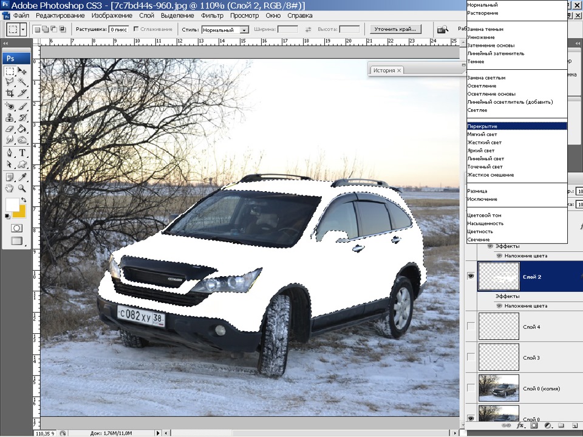This screenshot has width=583, height=437.
Task: Select the Path Selection arrow tool
Action: click(10, 164)
